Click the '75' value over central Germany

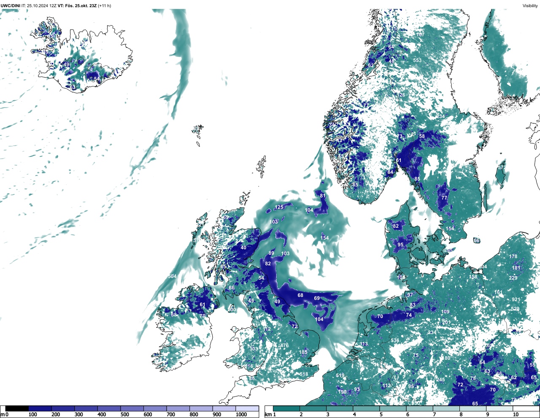[x=416, y=355]
